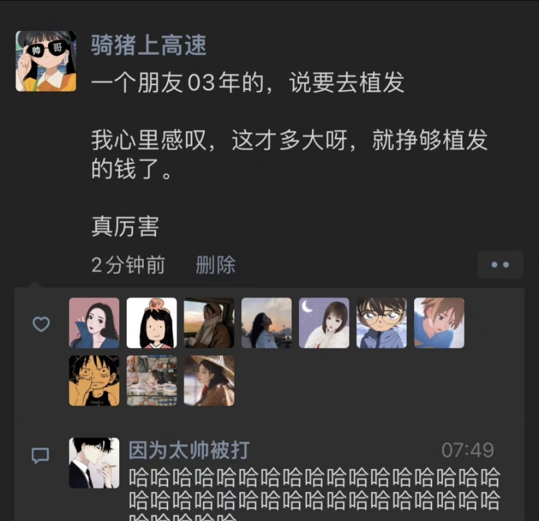The image size is (539, 521).
Task: Tap the 删除 delete link
Action: (216, 265)
